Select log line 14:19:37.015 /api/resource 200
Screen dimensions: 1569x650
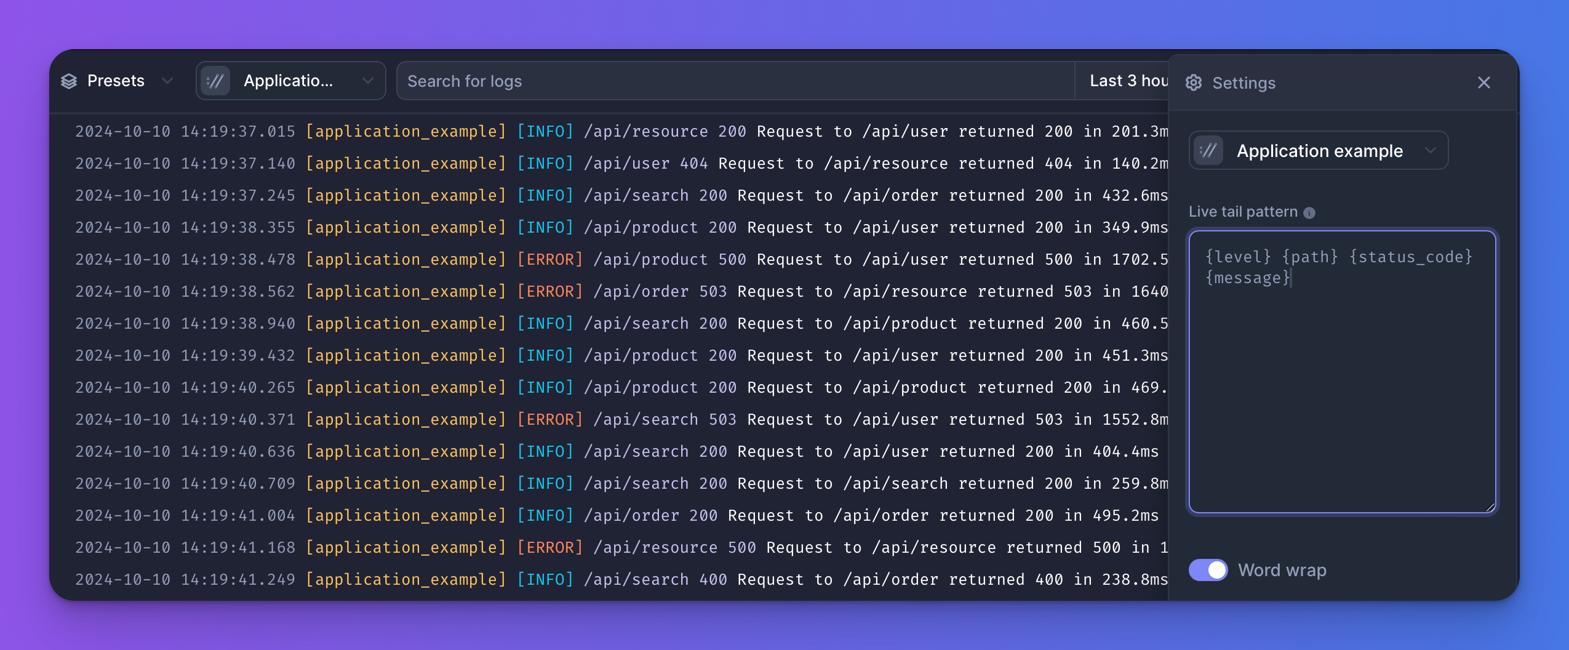click(621, 131)
